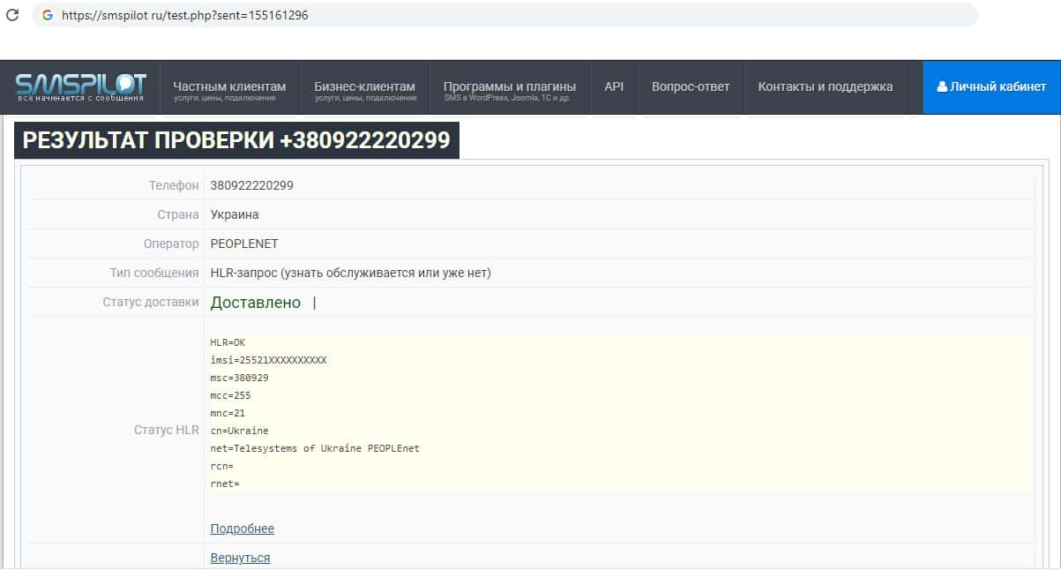Click the Оператор label
The width and height of the screenshot is (1061, 570).
click(171, 244)
